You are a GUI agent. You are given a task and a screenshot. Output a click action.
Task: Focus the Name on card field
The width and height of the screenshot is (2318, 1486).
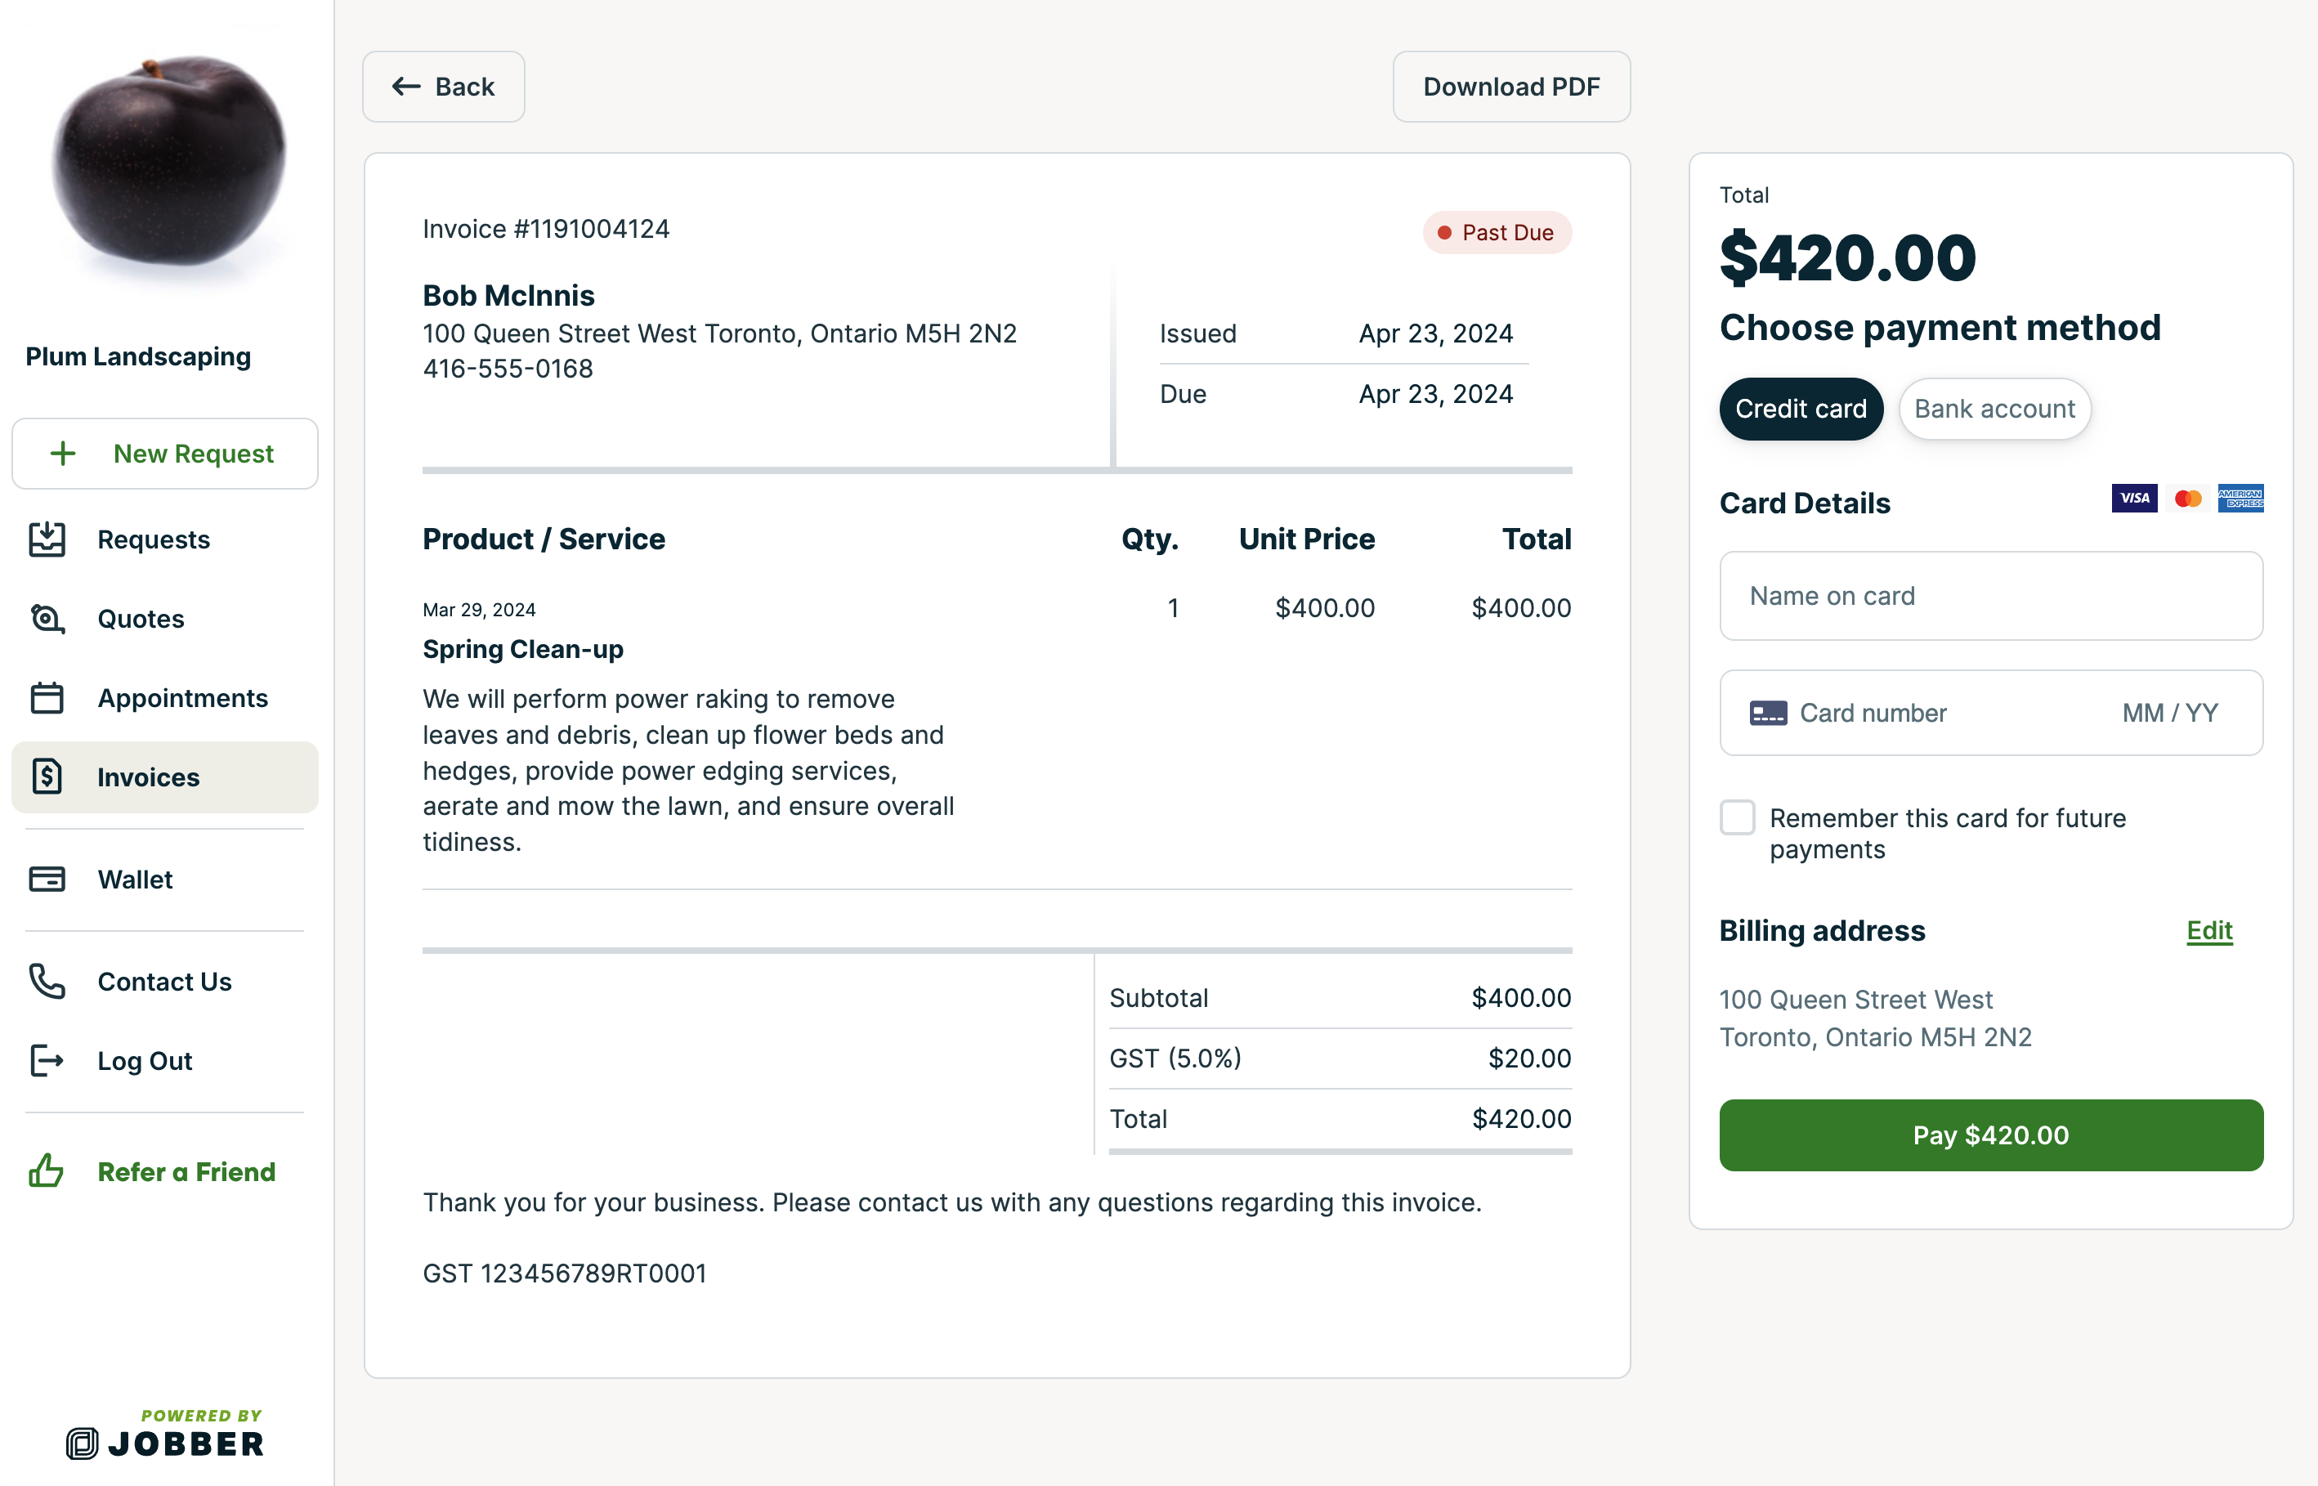[x=1990, y=597]
